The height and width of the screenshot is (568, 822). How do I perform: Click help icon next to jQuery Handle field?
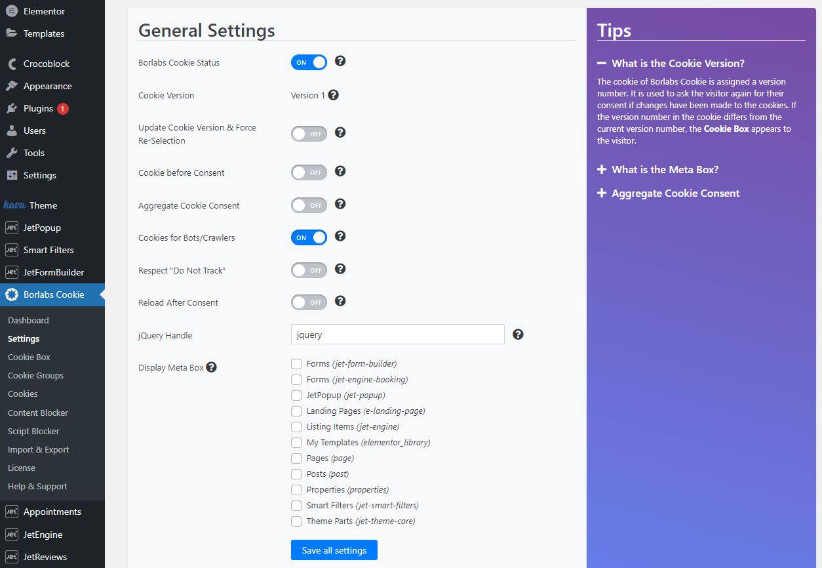pos(518,335)
